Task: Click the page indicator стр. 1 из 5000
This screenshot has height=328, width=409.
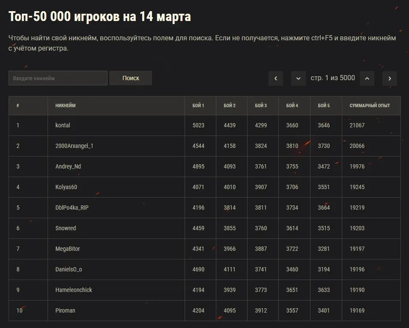Action: 333,78
